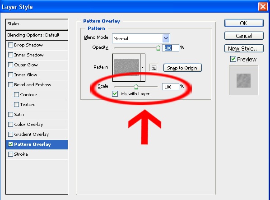270x200 pixels.
Task: Enable the Color Overlay checkbox
Action: point(11,125)
